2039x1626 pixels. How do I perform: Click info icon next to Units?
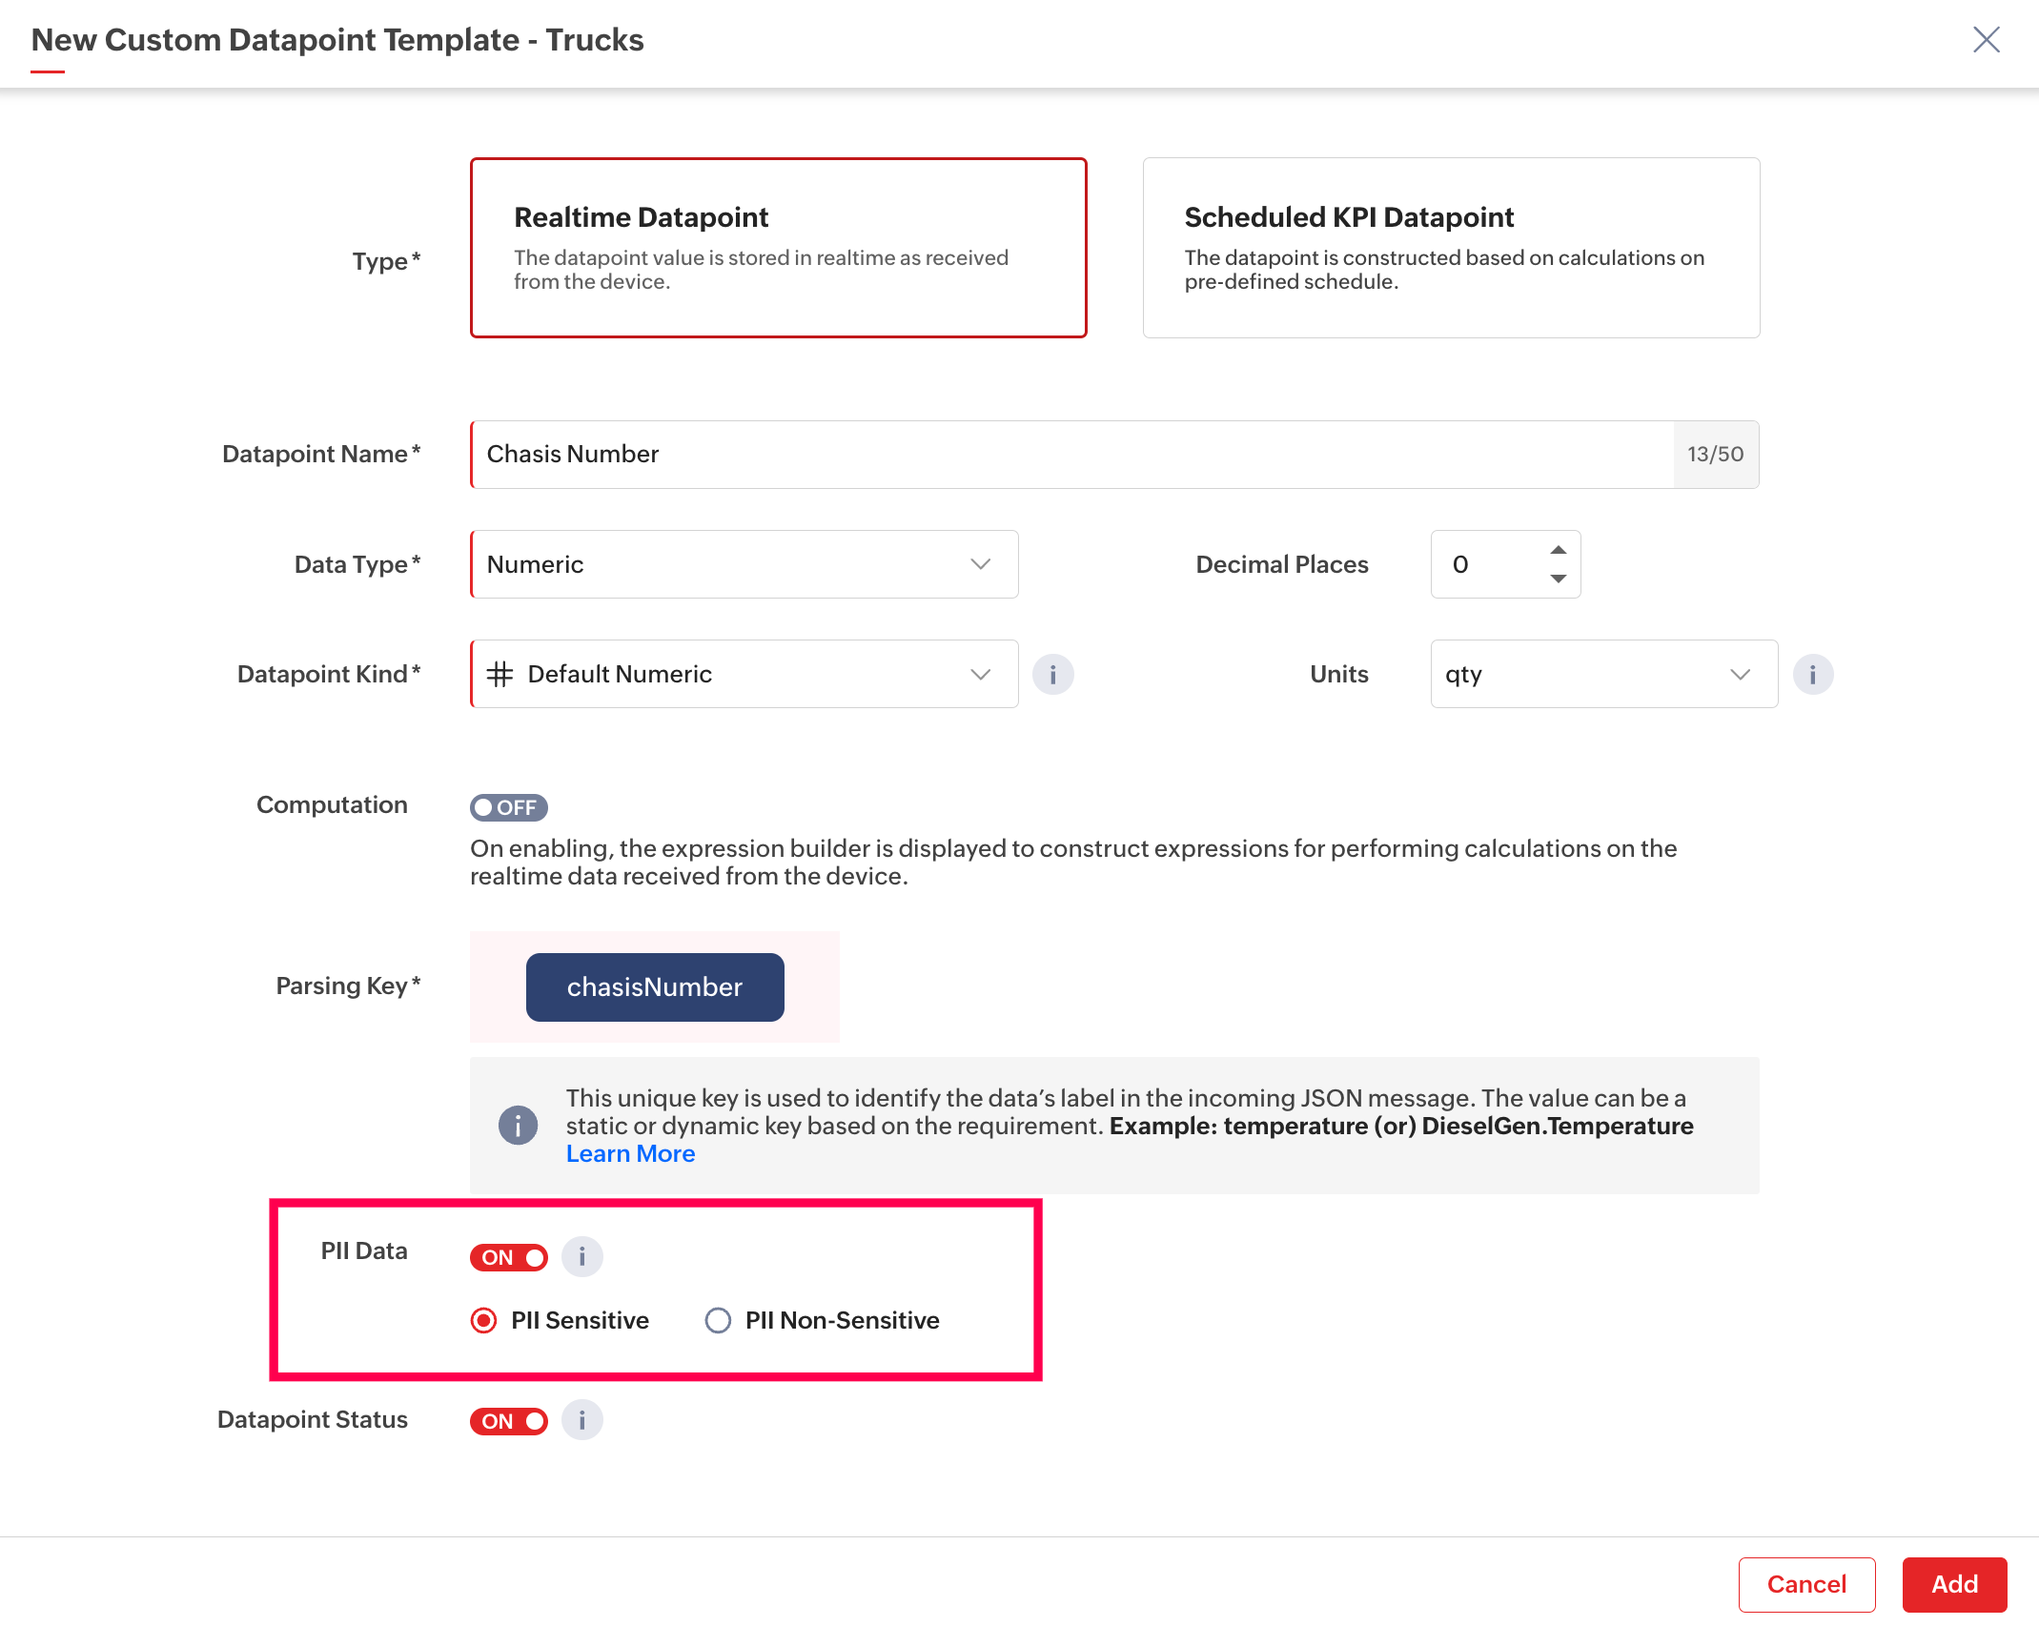(x=1812, y=675)
